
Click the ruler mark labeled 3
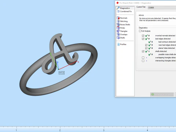(104, 130)
